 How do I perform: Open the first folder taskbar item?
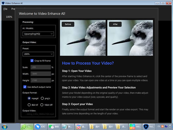[x=95, y=127]
